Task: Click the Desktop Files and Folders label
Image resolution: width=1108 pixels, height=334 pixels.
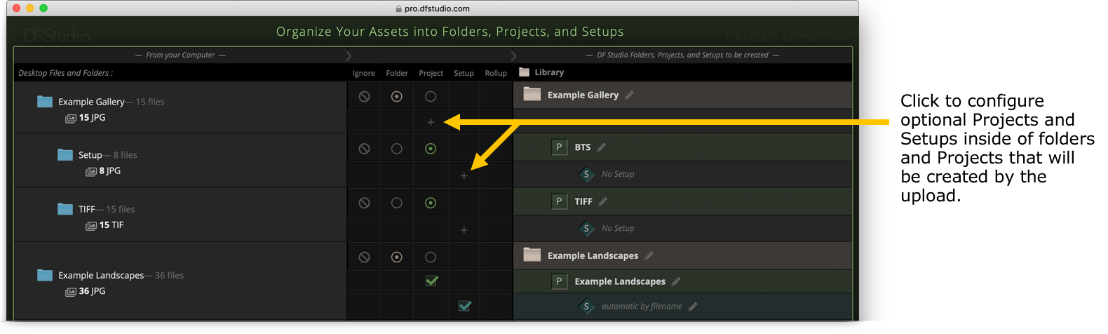Action: 65,73
